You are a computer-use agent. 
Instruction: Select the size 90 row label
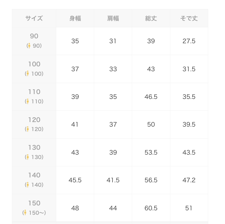pos(34,36)
